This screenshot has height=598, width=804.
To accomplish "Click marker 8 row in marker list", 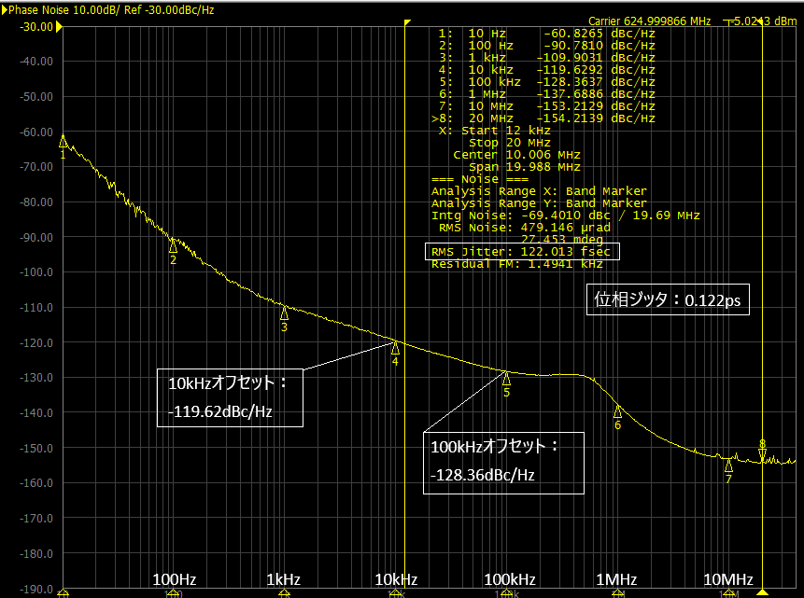I will (543, 118).
